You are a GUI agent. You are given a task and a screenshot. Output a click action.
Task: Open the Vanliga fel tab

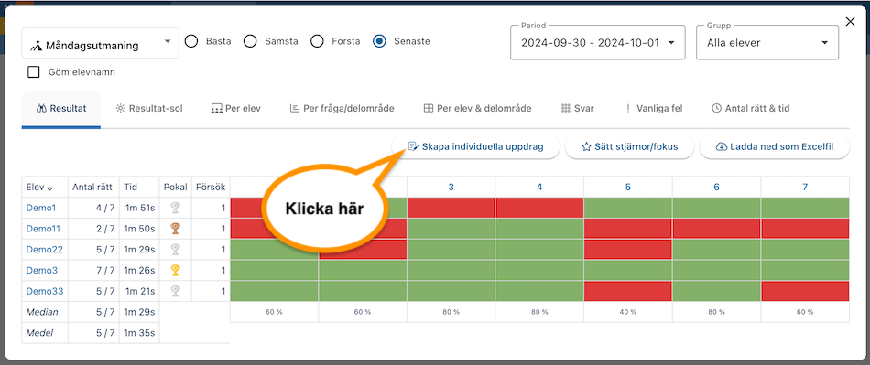[x=651, y=109]
